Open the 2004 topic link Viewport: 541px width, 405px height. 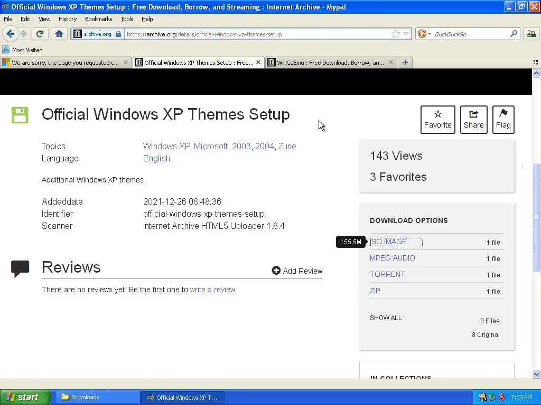[265, 146]
